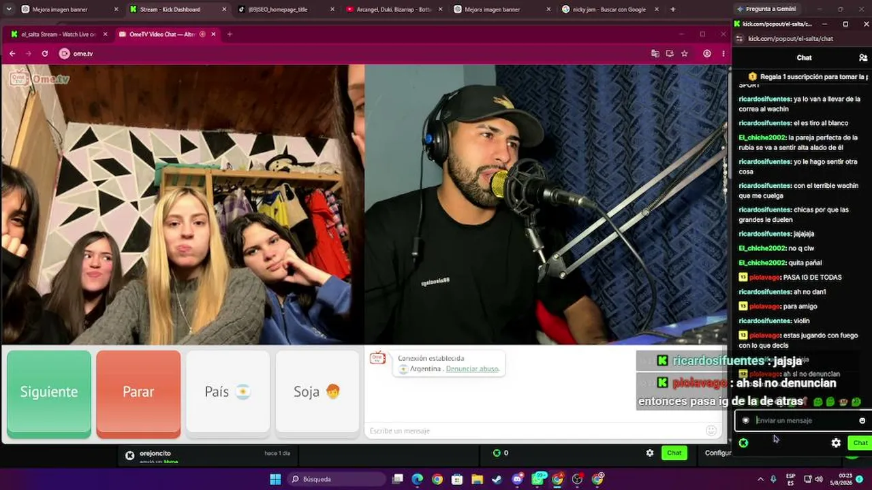Click the ESP language indicator
Image resolution: width=872 pixels, height=490 pixels.
791,479
